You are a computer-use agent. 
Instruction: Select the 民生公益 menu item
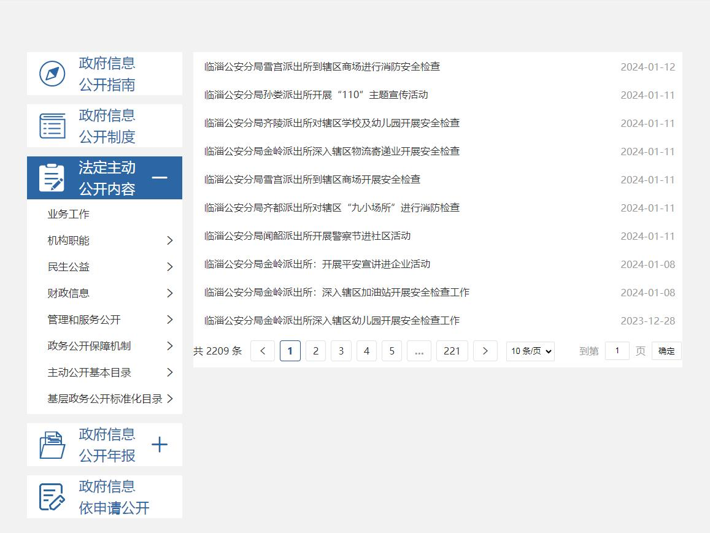(69, 267)
